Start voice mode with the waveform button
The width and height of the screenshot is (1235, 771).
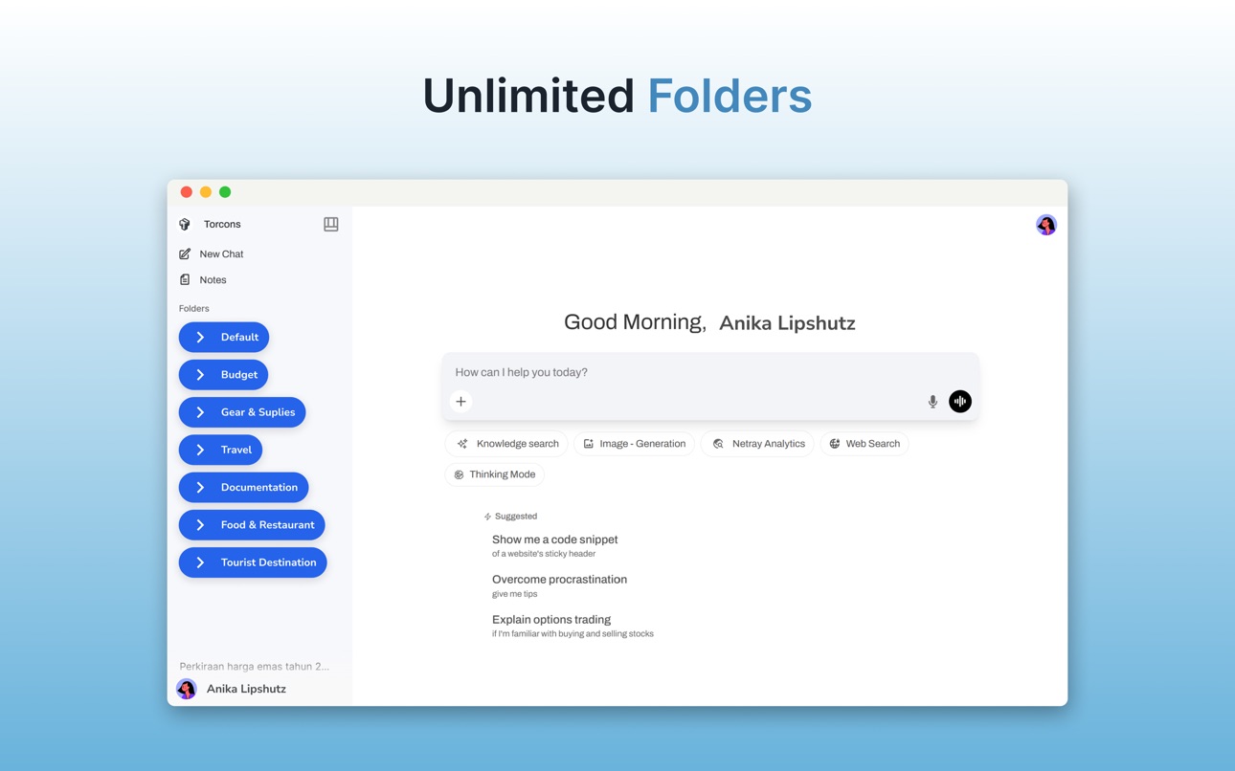960,402
